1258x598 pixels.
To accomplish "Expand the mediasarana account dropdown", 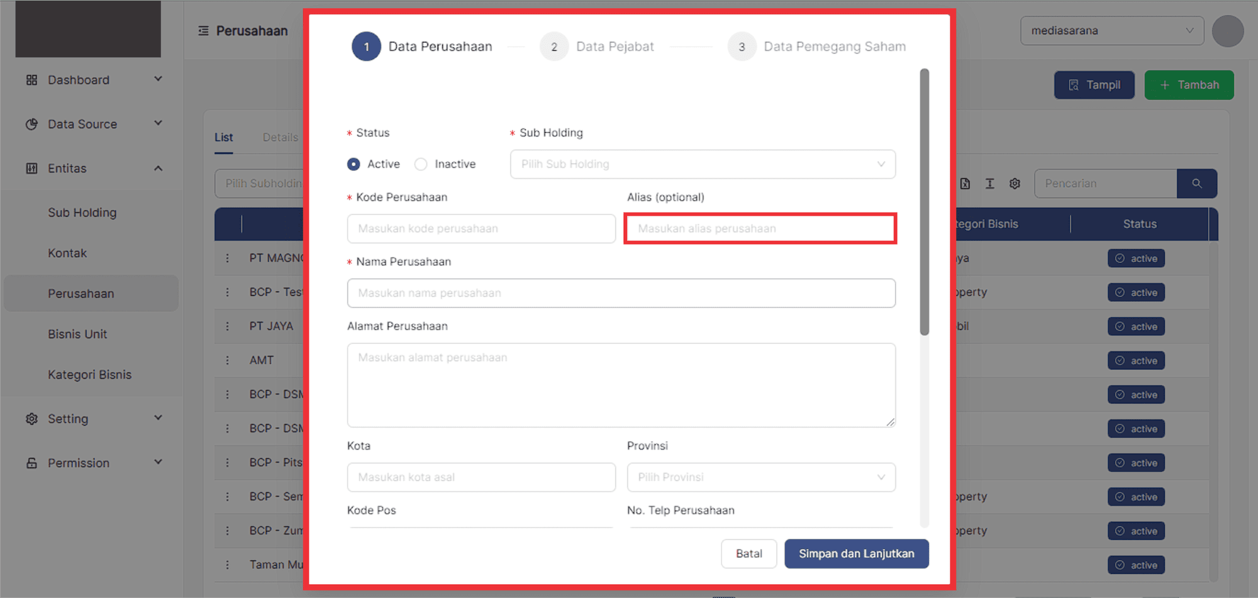I will tap(1111, 31).
